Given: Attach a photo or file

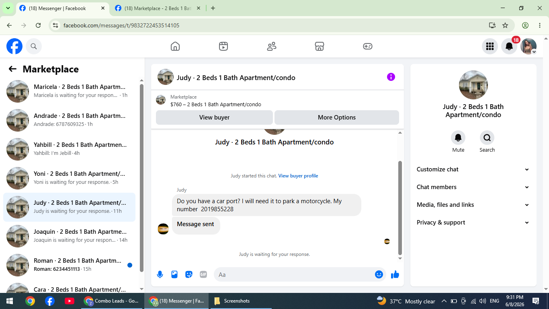Looking at the screenshot, I should click(x=174, y=274).
